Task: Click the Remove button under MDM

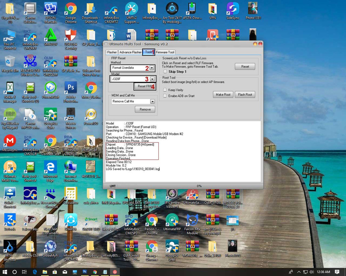Action: pyautogui.click(x=145, y=109)
